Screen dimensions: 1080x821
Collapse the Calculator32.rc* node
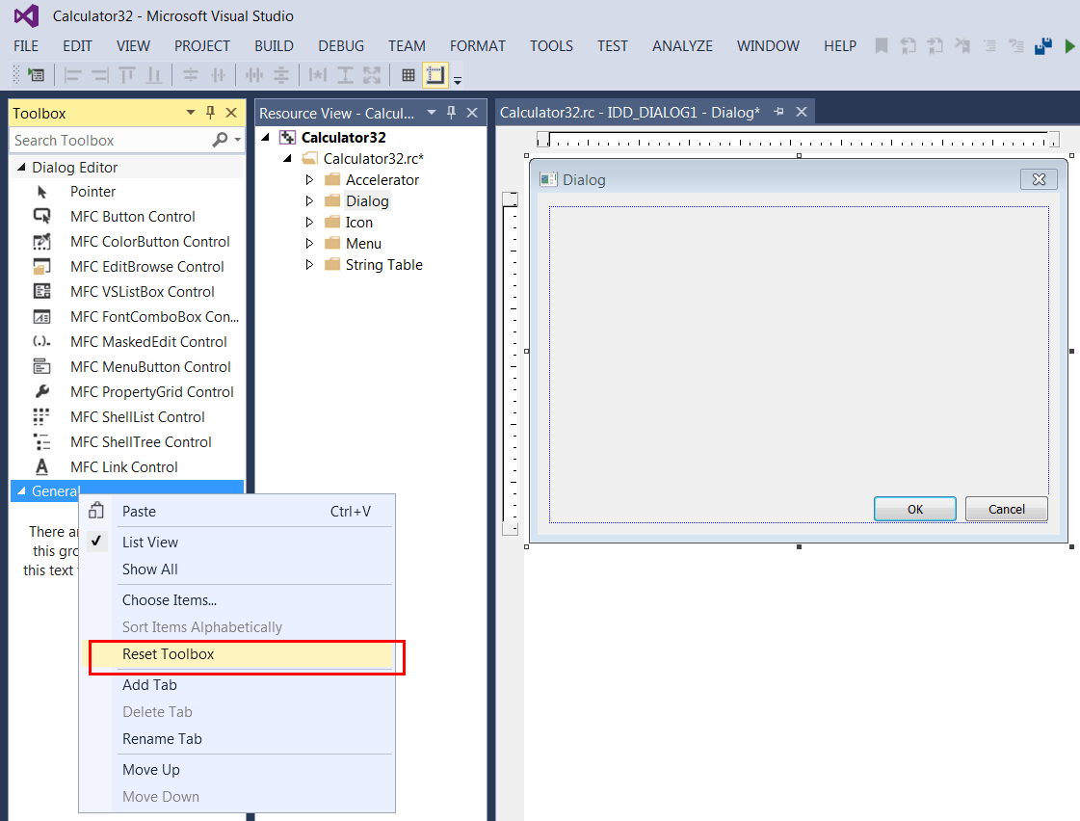(287, 158)
